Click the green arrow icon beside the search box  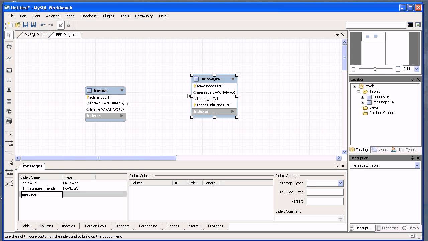[x=418, y=25]
